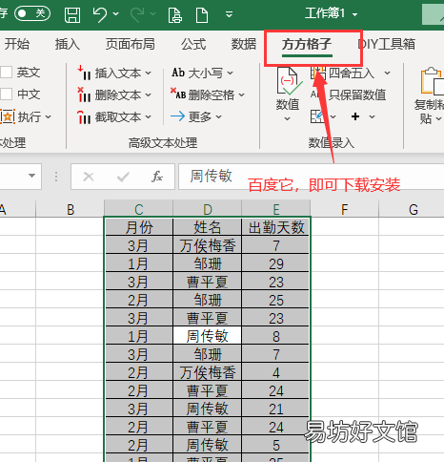Expand the 删除文本 dropdown arrow
The width and height of the screenshot is (444, 462).
(149, 95)
